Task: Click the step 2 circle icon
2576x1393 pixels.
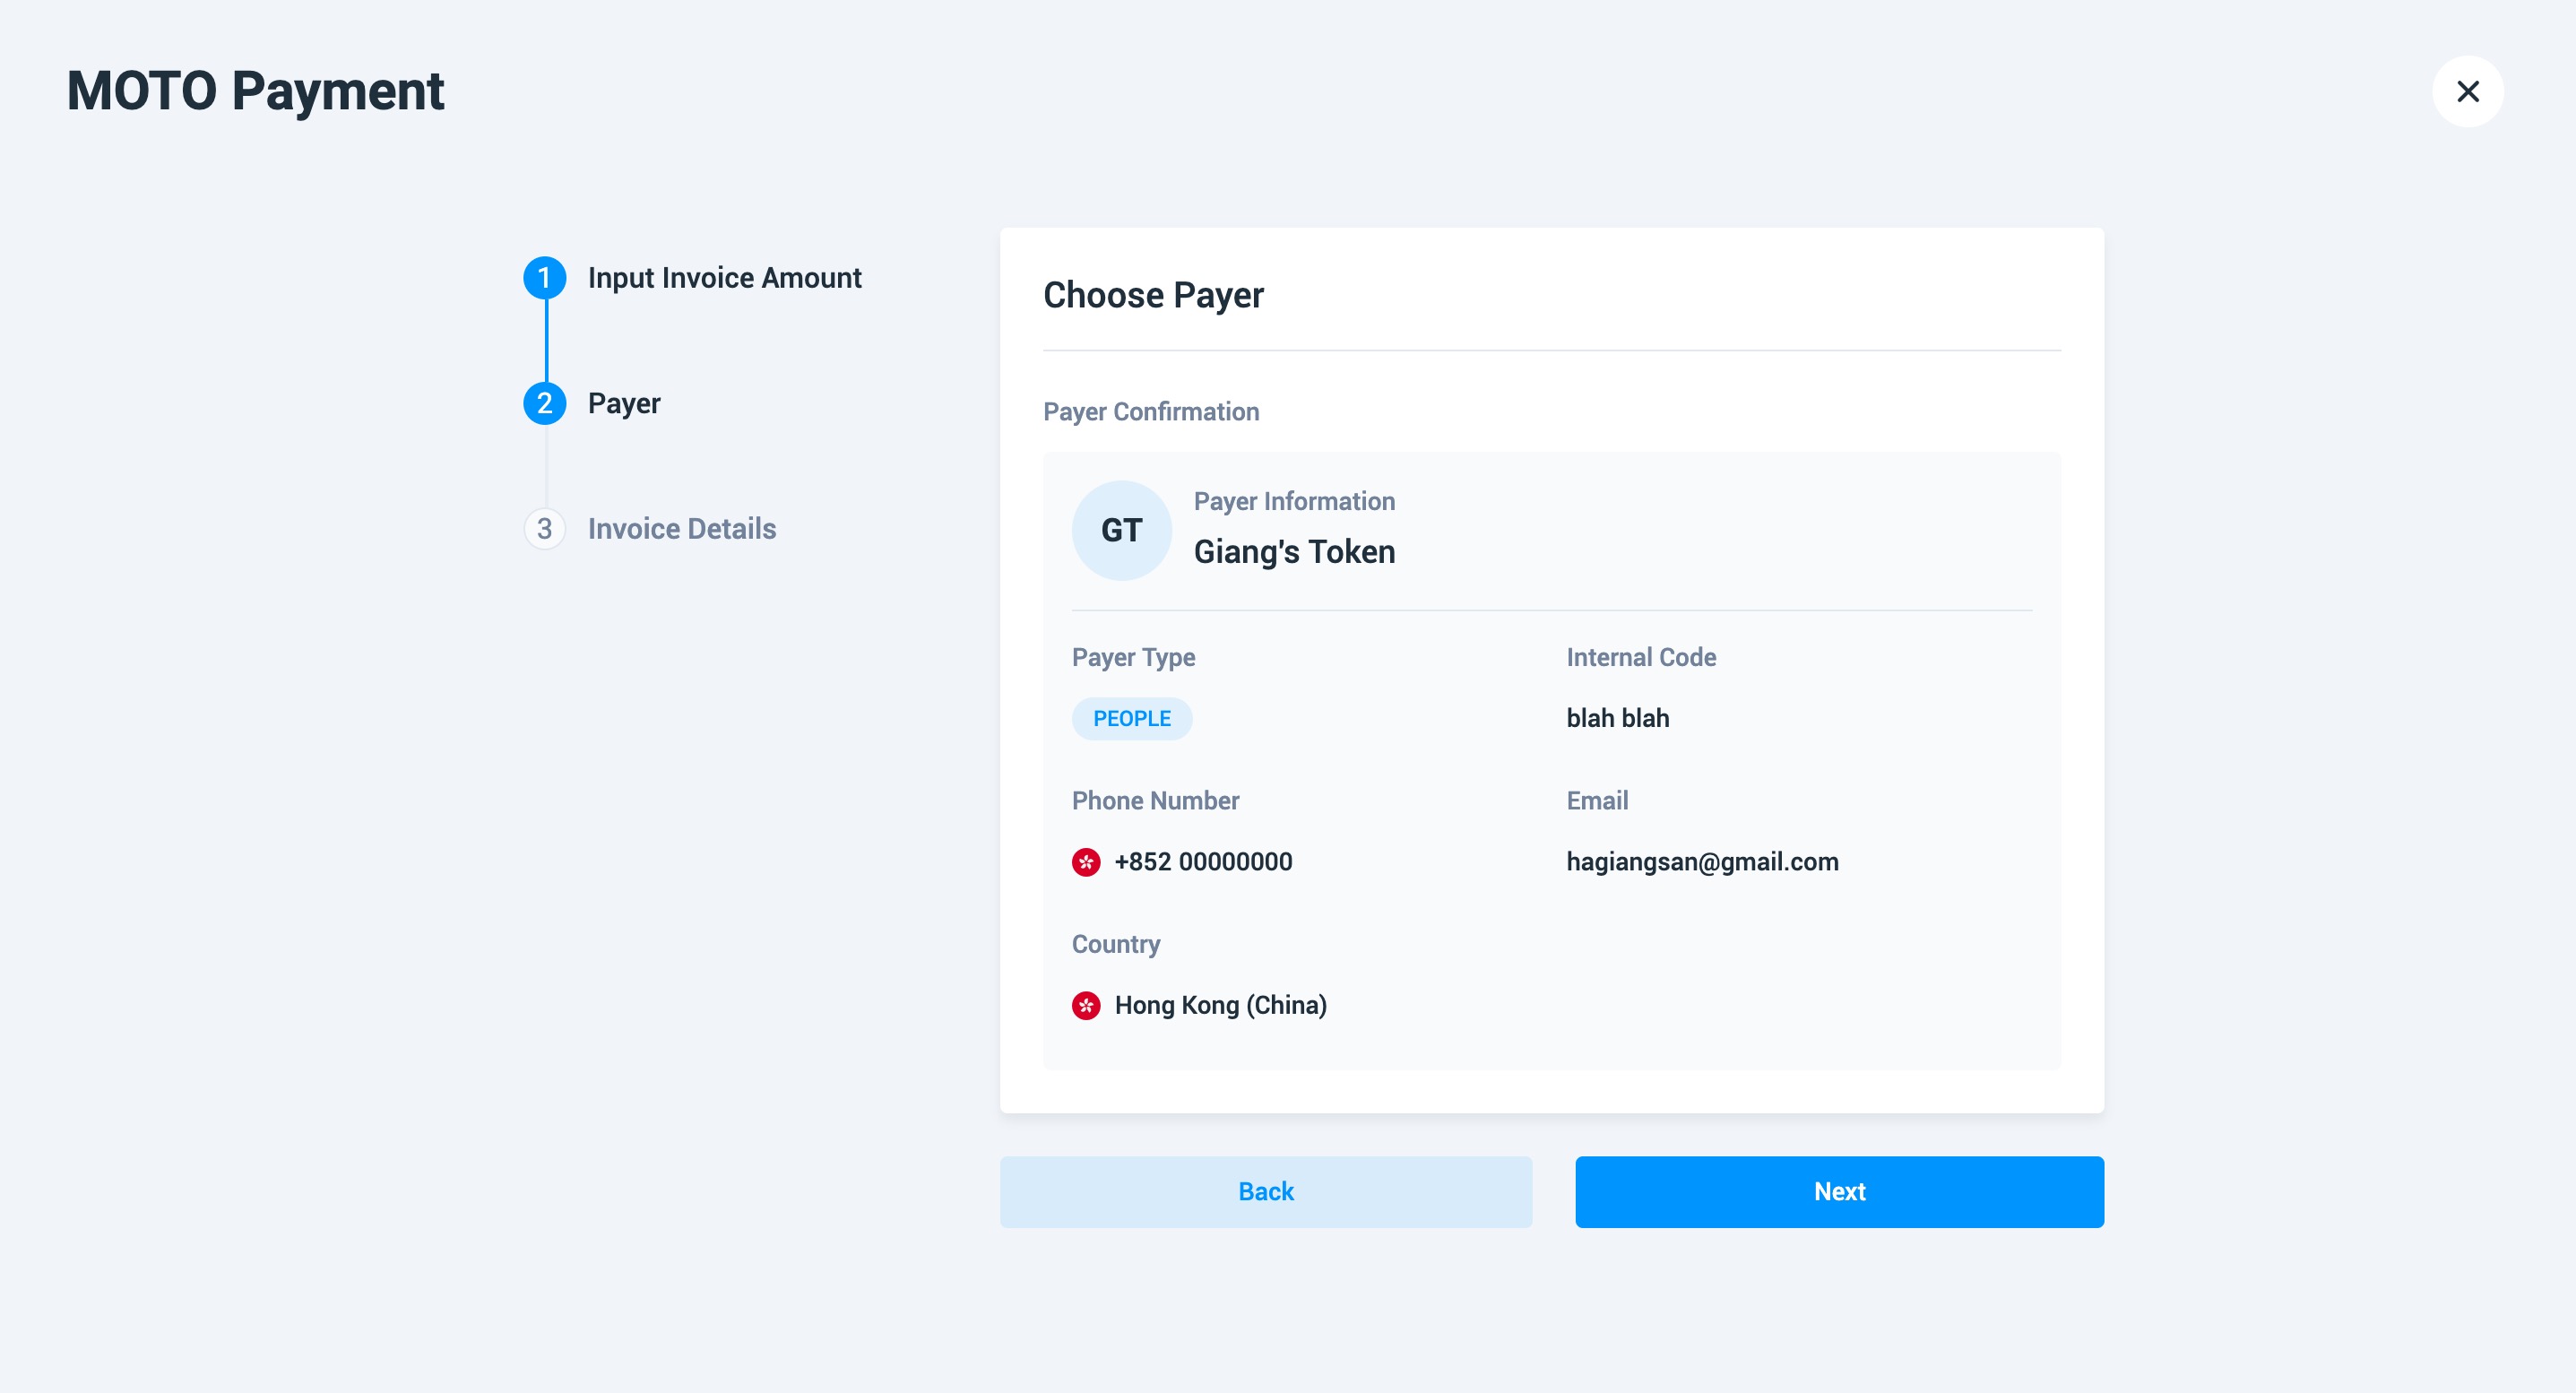Action: [x=544, y=403]
